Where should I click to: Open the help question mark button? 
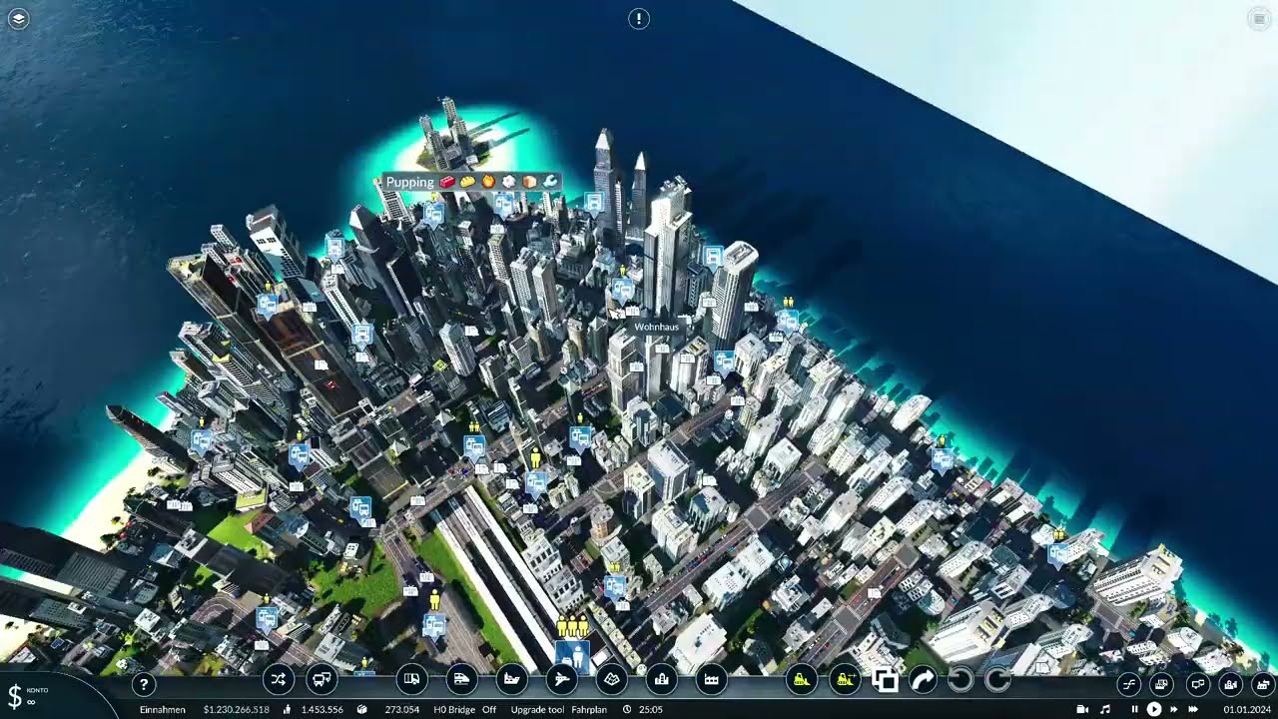click(x=144, y=684)
